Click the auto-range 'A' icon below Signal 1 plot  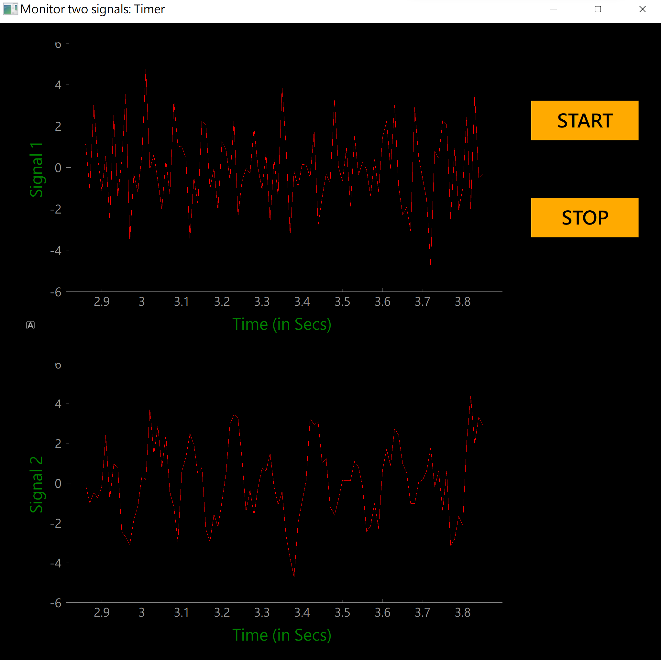coord(30,325)
